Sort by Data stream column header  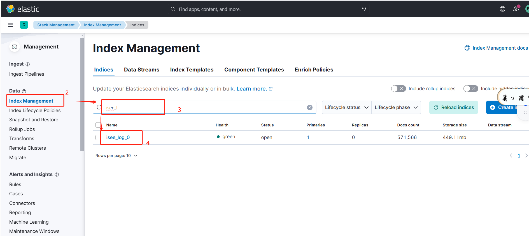pyautogui.click(x=500, y=125)
